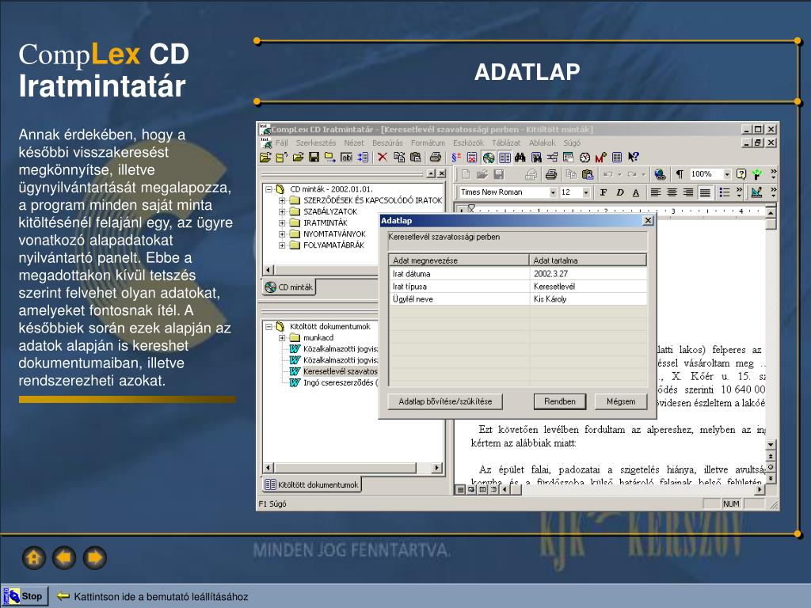Viewport: 811px width, 608px height.
Task: Click the orange home navigation button
Action: tap(33, 558)
